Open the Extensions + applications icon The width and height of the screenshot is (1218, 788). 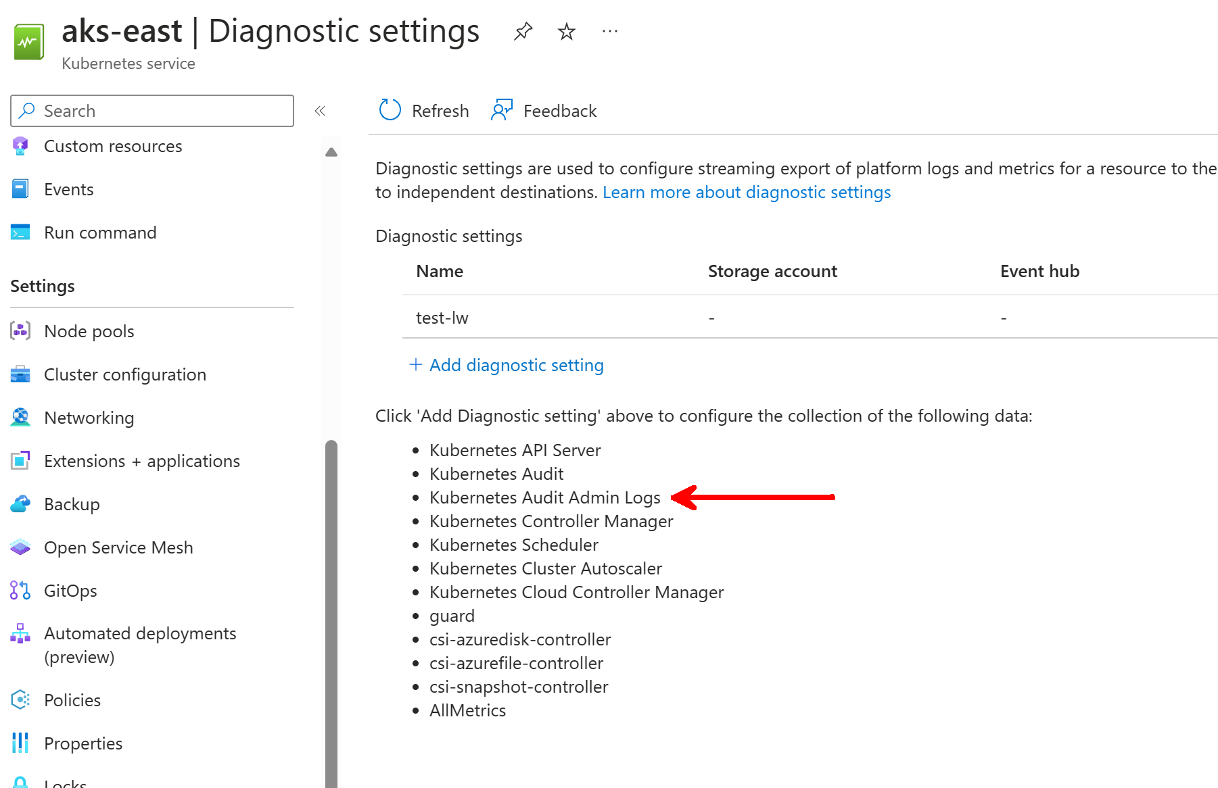[20, 460]
